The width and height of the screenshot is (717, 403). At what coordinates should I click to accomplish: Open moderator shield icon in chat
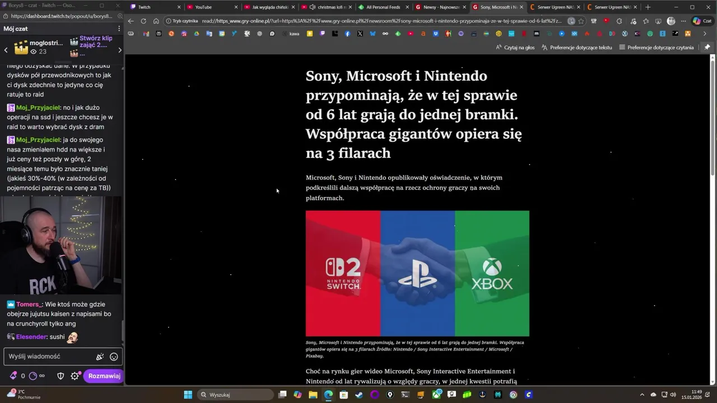[60, 376]
